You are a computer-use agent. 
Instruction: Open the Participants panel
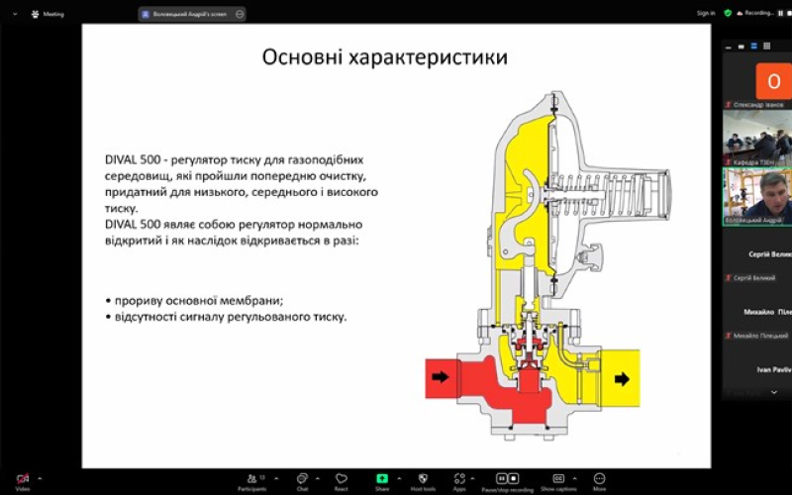pyautogui.click(x=252, y=481)
